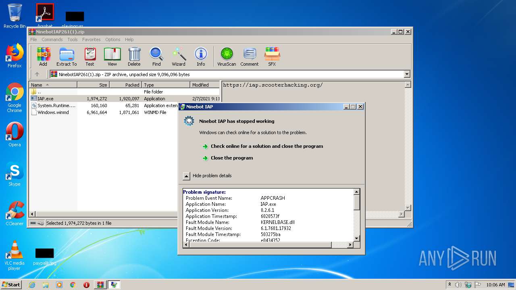
Task: Show hidden tray icons arrow
Action: (x=449, y=285)
